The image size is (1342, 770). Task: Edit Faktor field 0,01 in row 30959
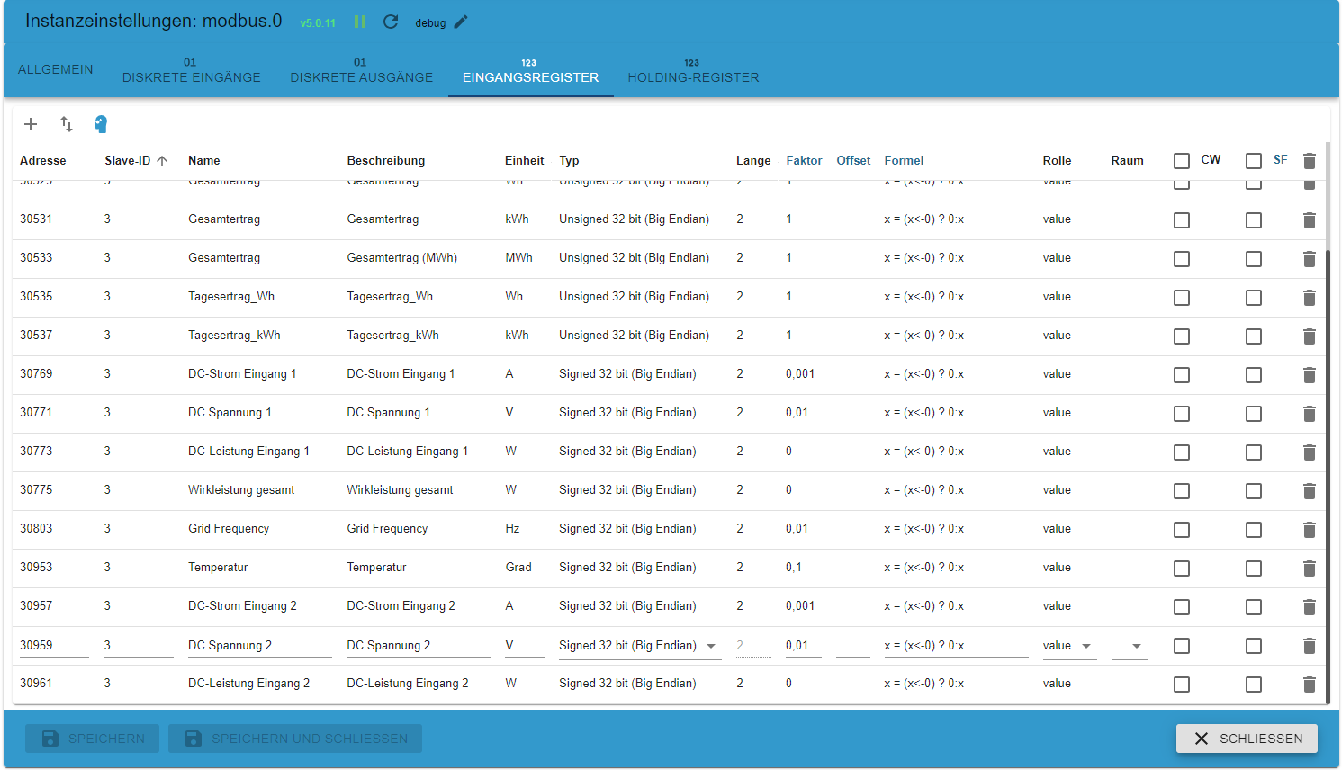[804, 646]
